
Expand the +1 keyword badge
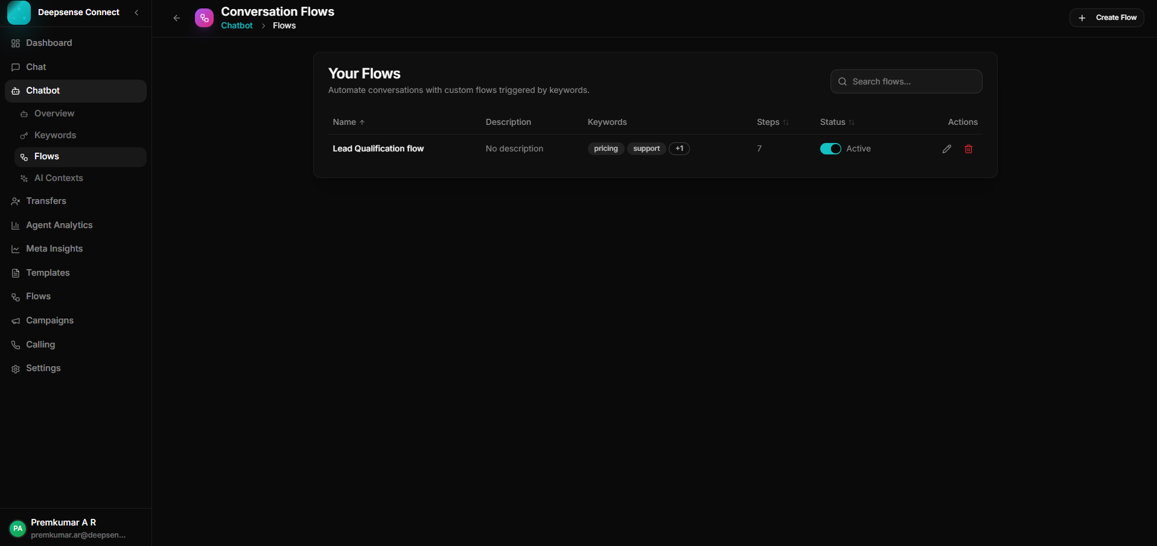pyautogui.click(x=680, y=148)
